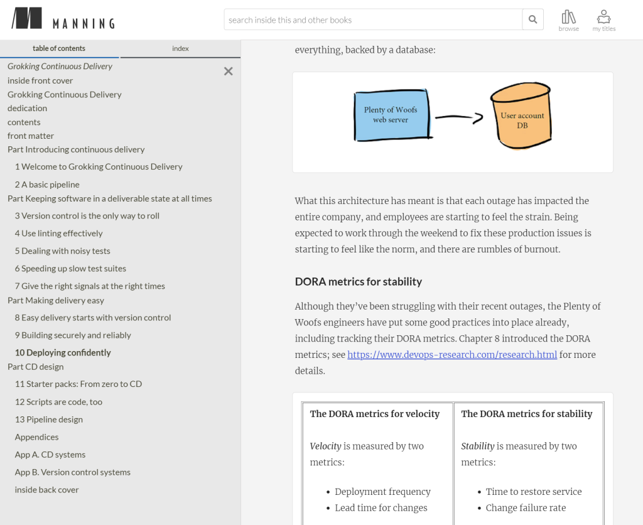643x525 pixels.
Task: Open chapter 4 Use linting effectively
Action: [58, 233]
